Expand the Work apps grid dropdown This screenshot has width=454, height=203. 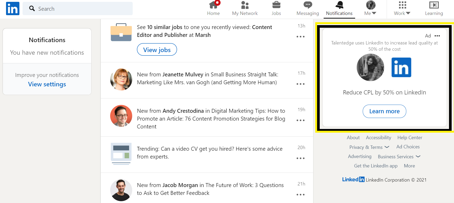[x=402, y=9]
